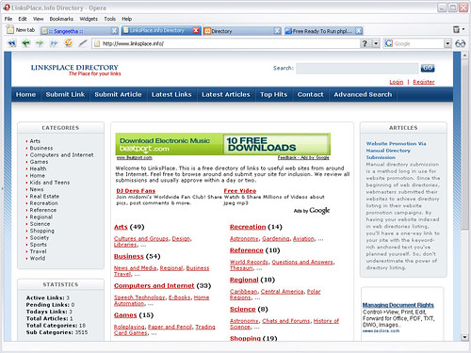Open the DJ Dero Fans ad link
Image resolution: width=471 pixels, height=353 pixels.
136,191
